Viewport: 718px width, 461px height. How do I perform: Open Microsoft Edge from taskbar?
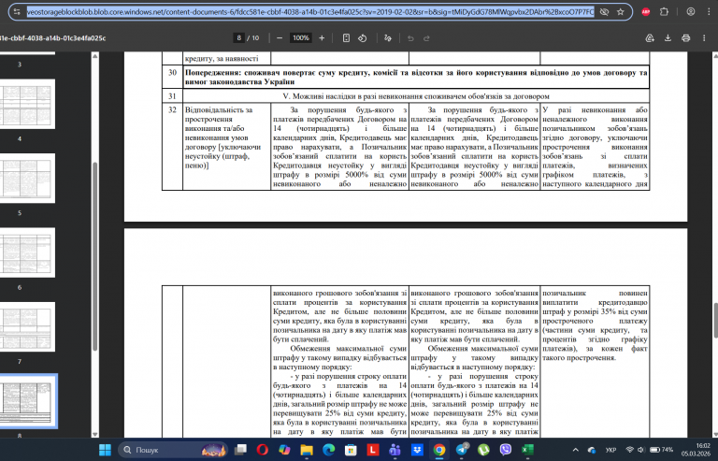tap(328, 450)
